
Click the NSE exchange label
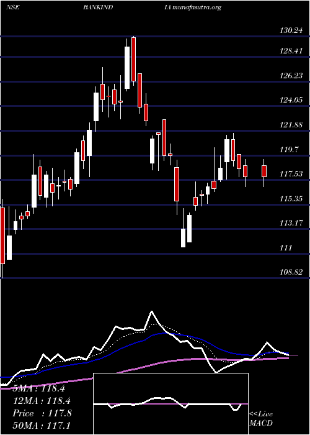(x=13, y=7)
